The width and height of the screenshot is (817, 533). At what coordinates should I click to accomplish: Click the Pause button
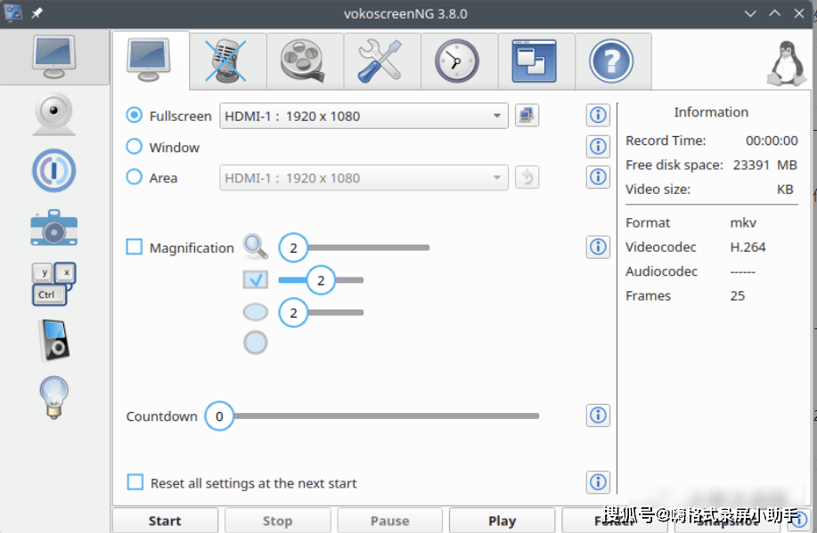click(x=389, y=521)
